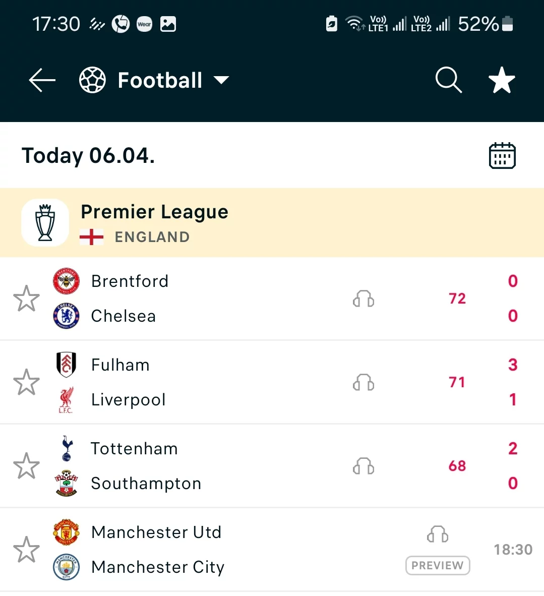Image resolution: width=544 pixels, height=596 pixels.
Task: Tap audio headphones for Tottenham vs Southampton
Action: [364, 466]
